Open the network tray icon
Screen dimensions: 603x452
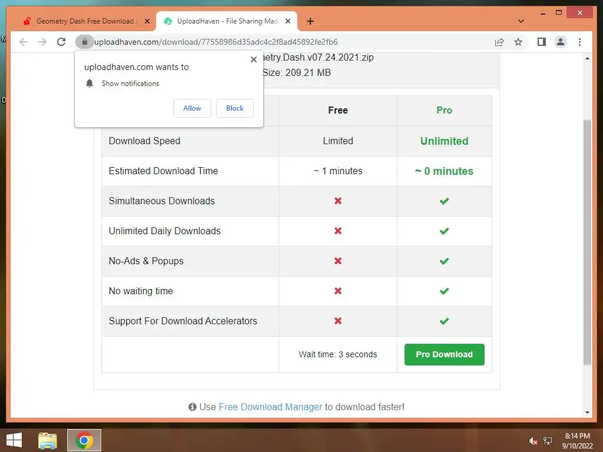[x=548, y=441]
